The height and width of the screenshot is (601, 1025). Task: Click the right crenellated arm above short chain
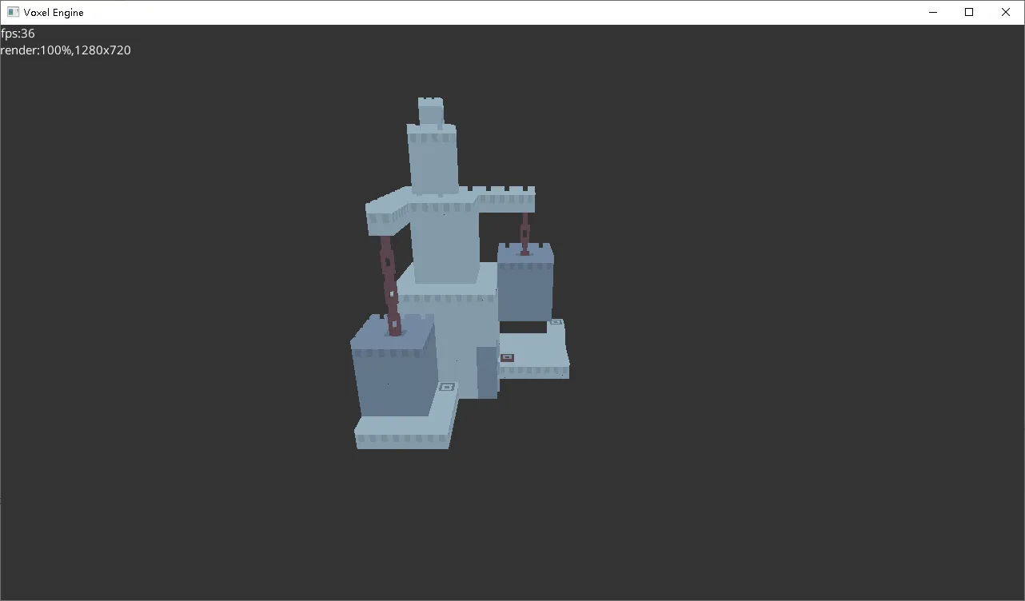coord(505,198)
